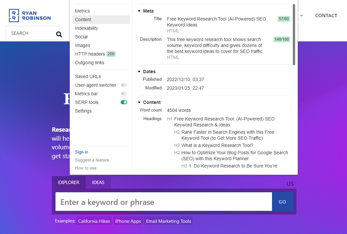Switch to the IDEAS tab
The height and width of the screenshot is (234, 347).
click(x=98, y=182)
